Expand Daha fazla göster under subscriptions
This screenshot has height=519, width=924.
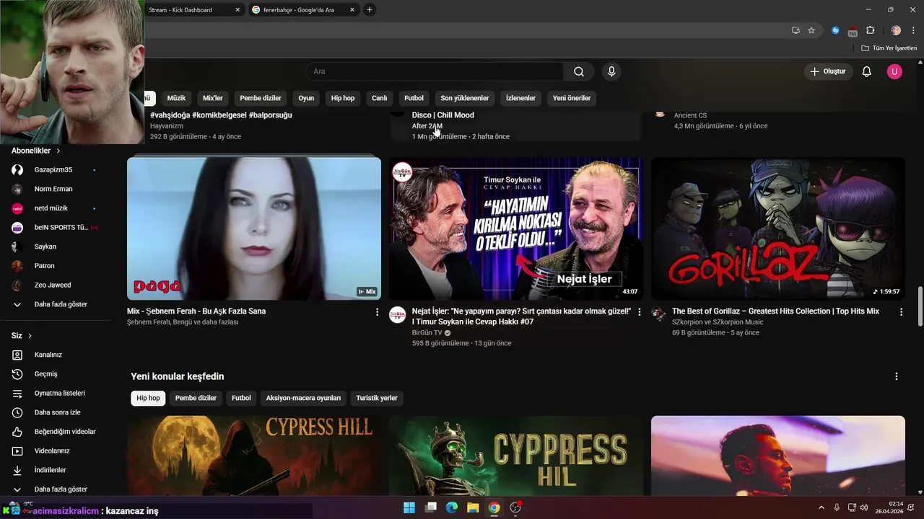[61, 304]
